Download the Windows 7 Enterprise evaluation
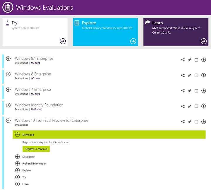Screen dimensions: 211x190 pyautogui.click(x=203, y=91)
